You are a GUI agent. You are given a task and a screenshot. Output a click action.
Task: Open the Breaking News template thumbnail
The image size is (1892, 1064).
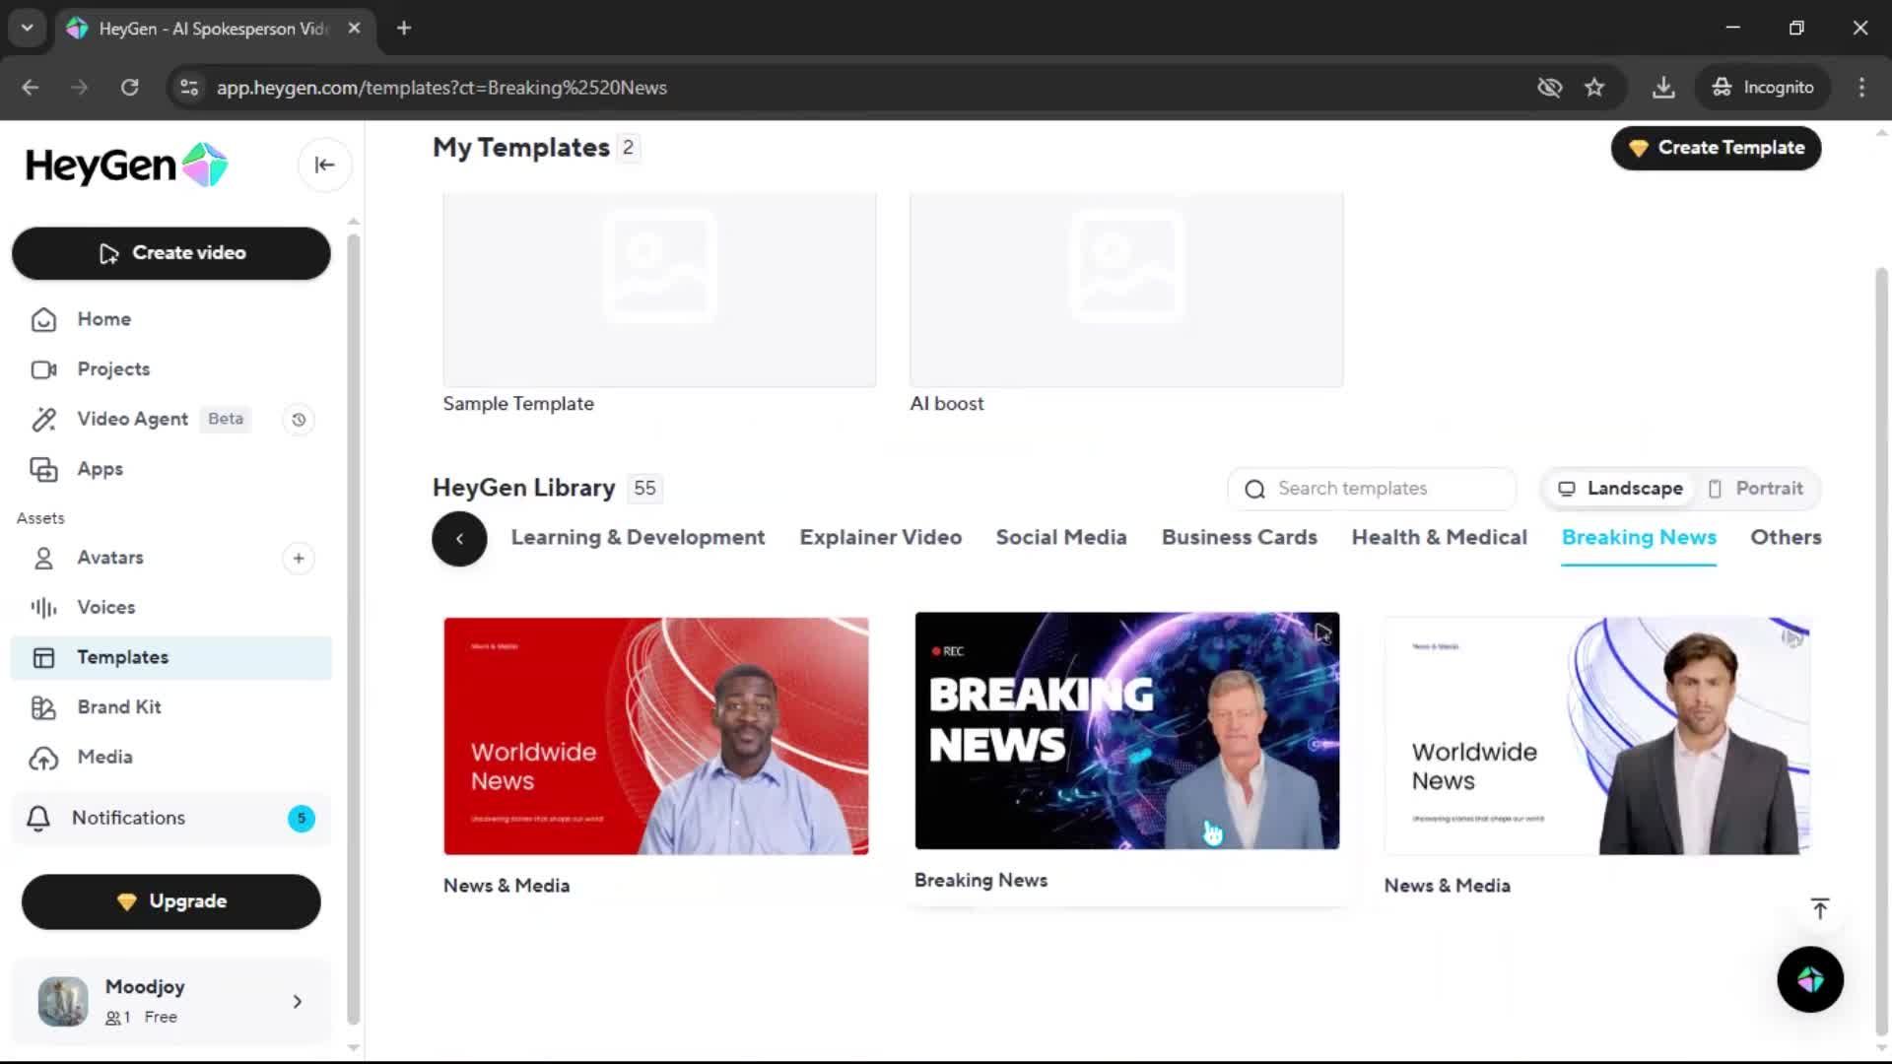coord(1126,731)
